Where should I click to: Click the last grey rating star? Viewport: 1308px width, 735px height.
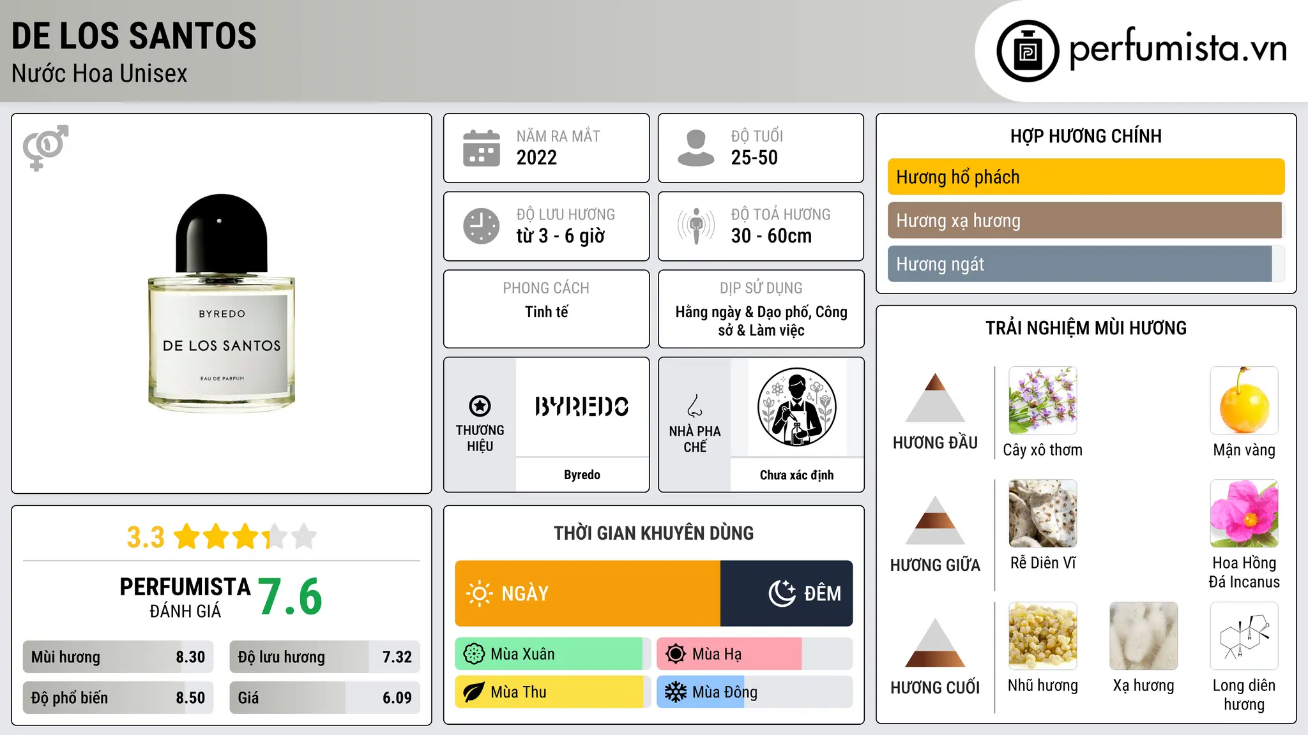pos(304,537)
